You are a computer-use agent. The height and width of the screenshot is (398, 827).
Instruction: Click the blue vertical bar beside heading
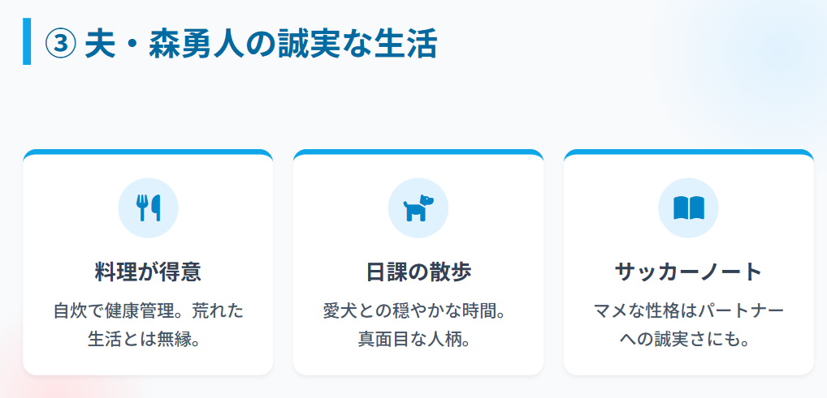coord(27,41)
